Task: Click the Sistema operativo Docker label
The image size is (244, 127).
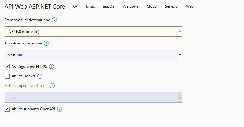Action: tap(26, 86)
